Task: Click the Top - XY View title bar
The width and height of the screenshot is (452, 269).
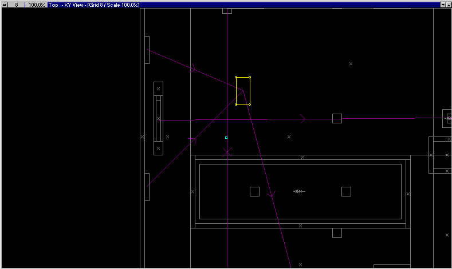Action: click(x=243, y=5)
